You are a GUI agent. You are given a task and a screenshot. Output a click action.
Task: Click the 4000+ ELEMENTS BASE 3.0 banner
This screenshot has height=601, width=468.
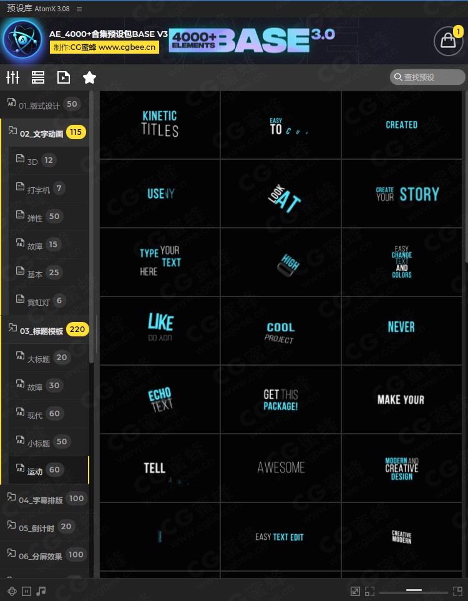[252, 40]
